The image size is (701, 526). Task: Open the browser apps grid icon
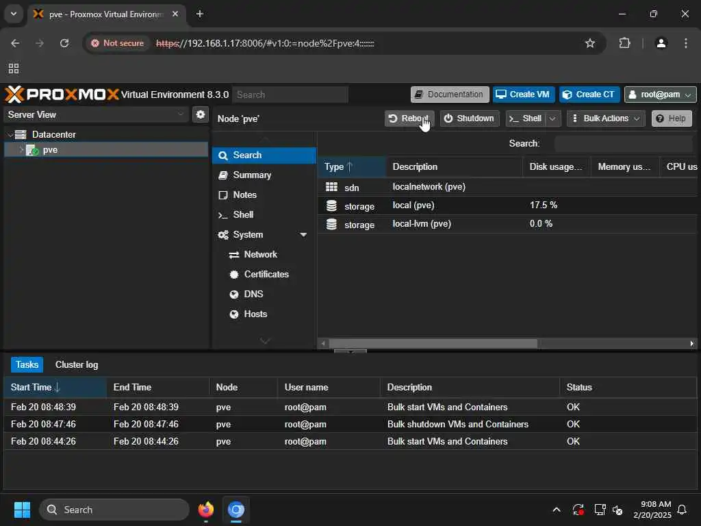coord(14,68)
